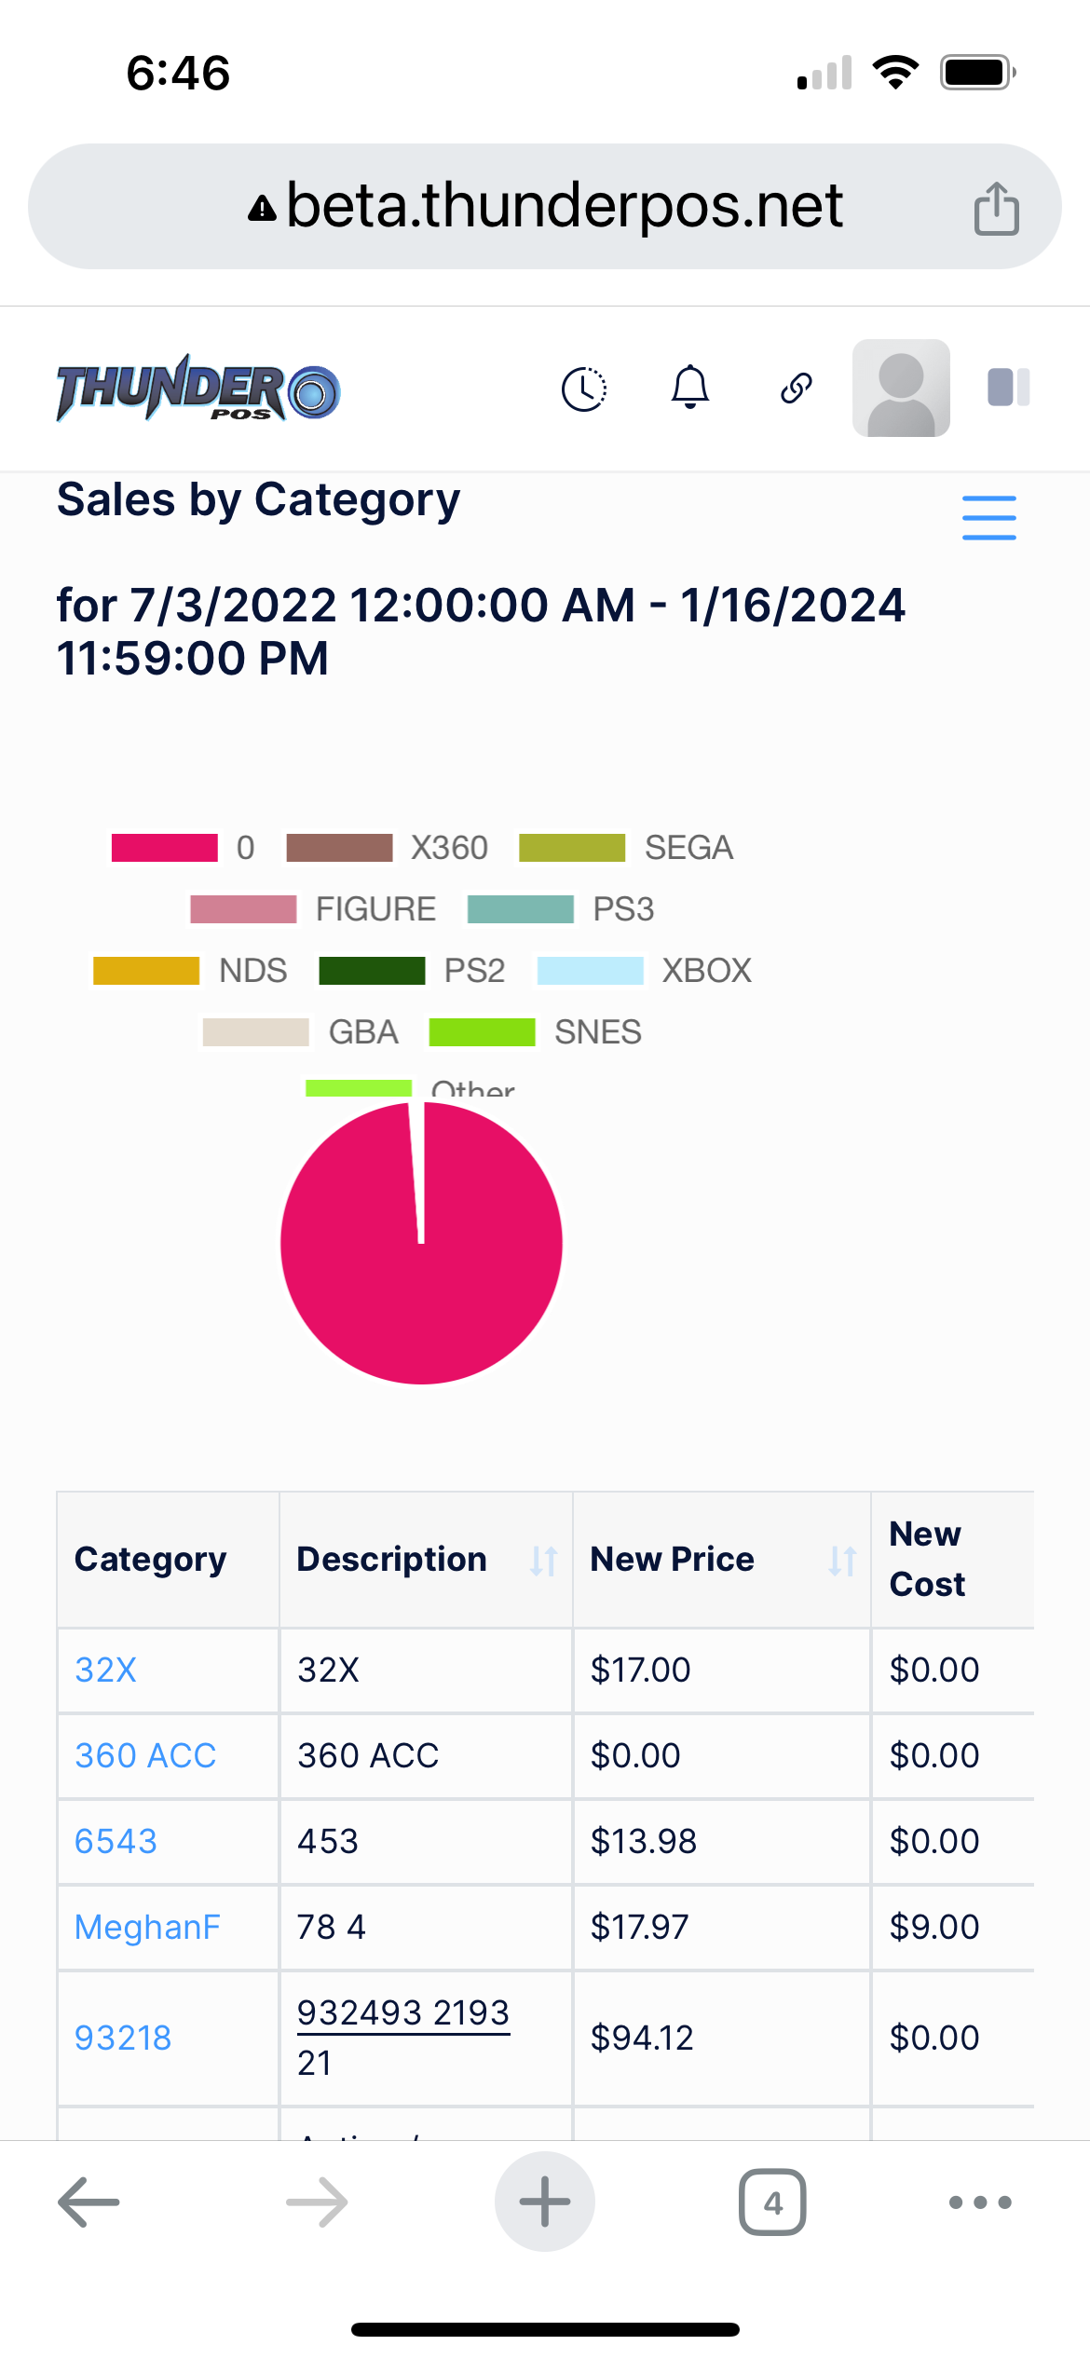Image resolution: width=1090 pixels, height=2359 pixels.
Task: Open the hamburger menu
Action: point(988,518)
